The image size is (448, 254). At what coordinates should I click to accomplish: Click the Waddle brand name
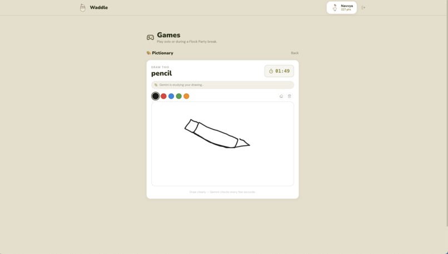[99, 7]
